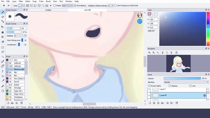The image size is (210, 118).
Task: Select the Gradient tool
Action: [x=3, y=42]
